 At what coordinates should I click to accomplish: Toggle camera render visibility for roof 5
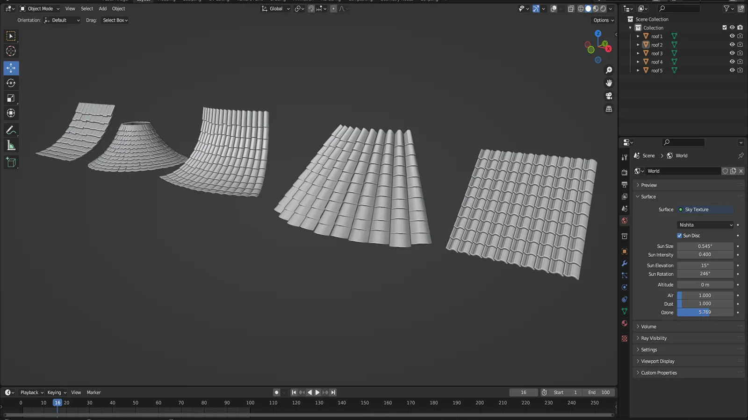(x=740, y=70)
